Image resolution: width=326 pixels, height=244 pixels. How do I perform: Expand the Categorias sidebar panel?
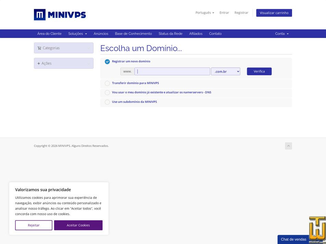(64, 48)
